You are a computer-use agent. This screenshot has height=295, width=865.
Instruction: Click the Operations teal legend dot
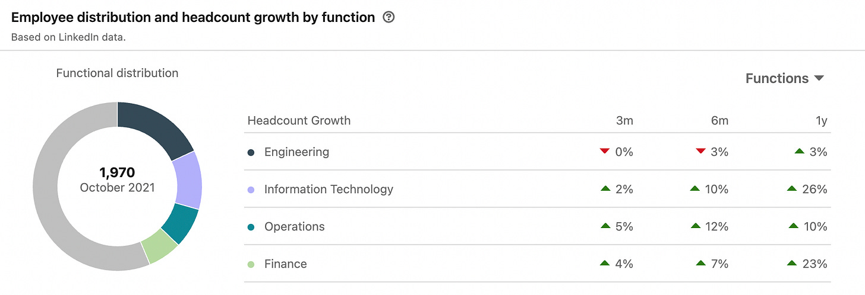[251, 227]
